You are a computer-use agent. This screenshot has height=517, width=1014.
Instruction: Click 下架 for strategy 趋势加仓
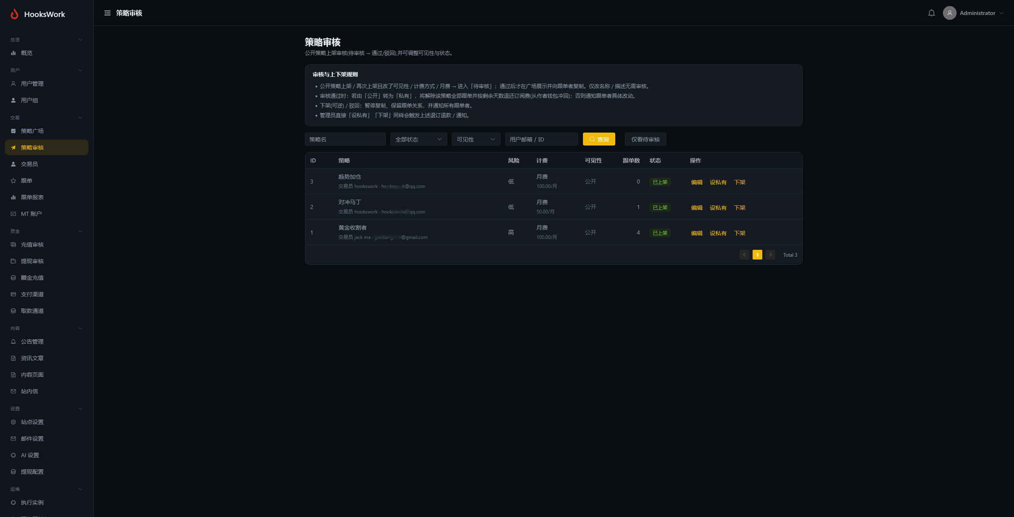[x=740, y=182]
